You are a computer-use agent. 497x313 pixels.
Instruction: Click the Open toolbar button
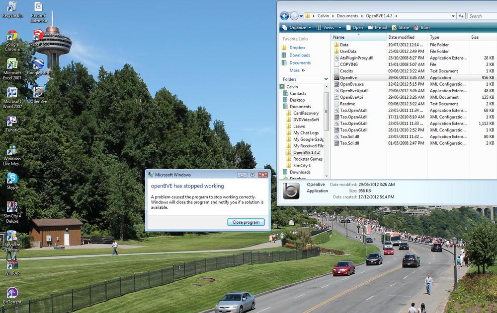click(355, 28)
